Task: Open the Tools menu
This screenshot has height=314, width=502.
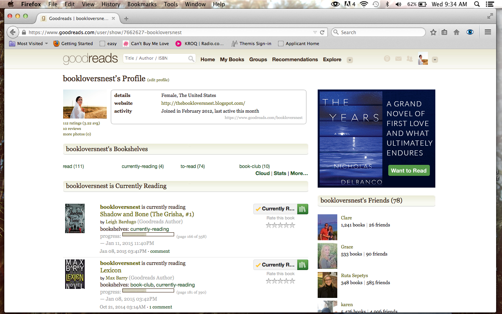Action: click(171, 4)
